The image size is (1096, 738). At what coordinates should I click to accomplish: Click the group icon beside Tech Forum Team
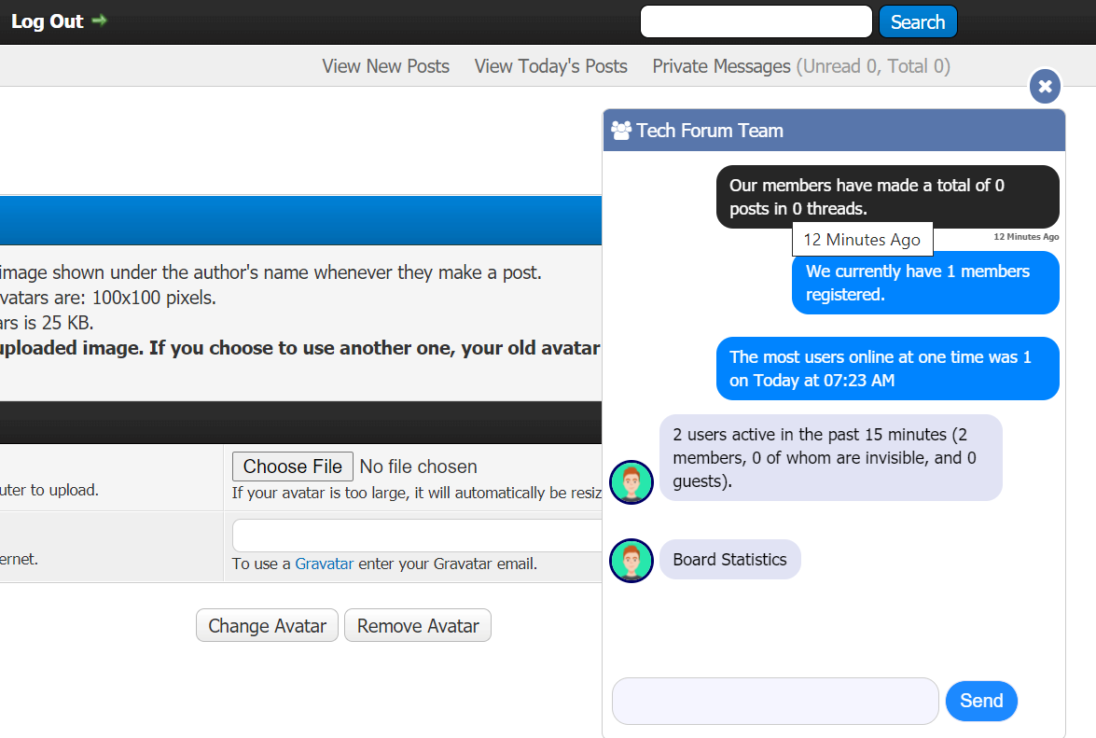click(x=621, y=131)
